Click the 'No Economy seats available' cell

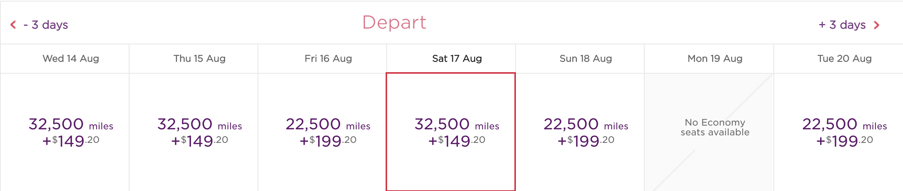[709, 132]
